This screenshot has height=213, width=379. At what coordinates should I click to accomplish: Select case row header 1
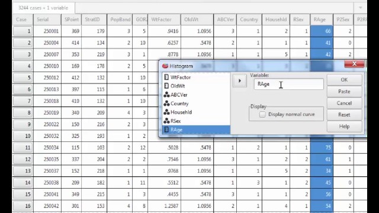(23, 31)
